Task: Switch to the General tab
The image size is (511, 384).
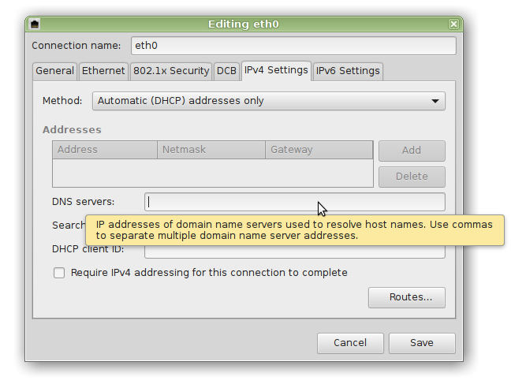Action: pyautogui.click(x=55, y=71)
